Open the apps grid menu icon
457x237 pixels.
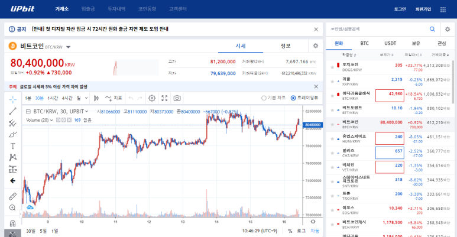coord(443,9)
